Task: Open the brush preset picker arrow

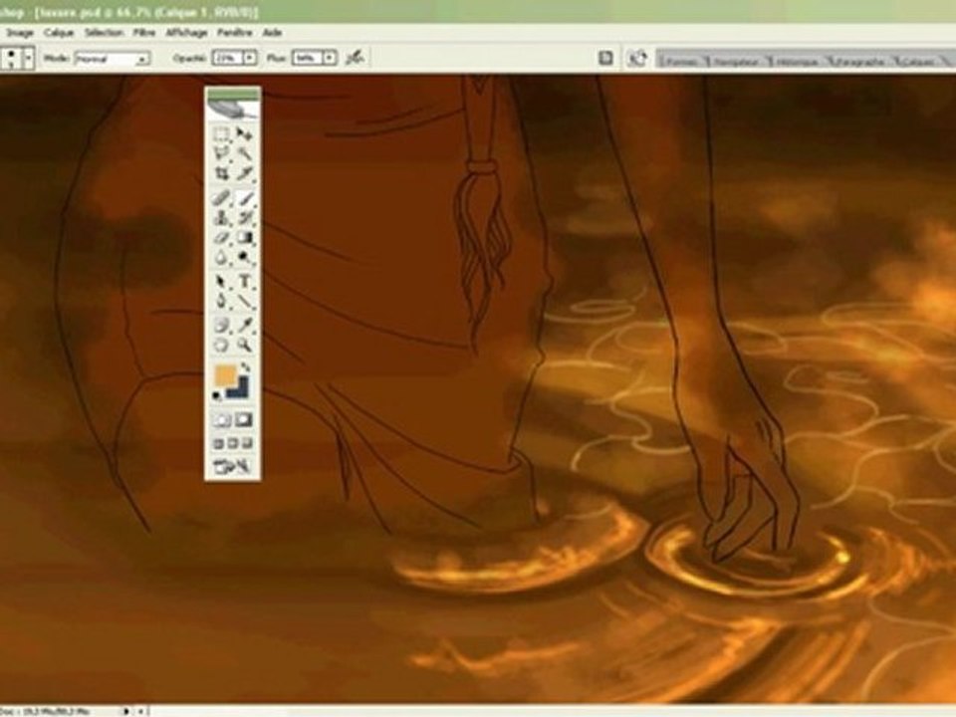Action: pyautogui.click(x=29, y=59)
